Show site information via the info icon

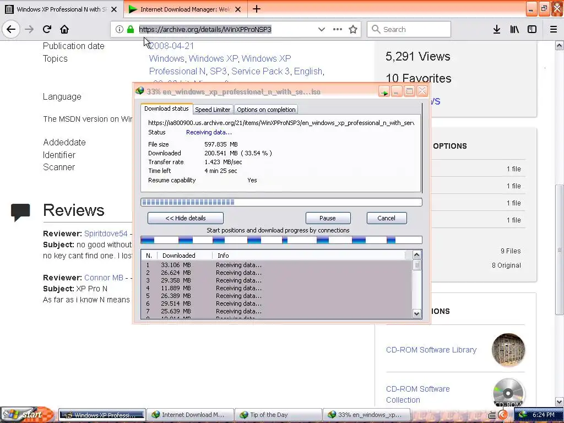point(120,29)
